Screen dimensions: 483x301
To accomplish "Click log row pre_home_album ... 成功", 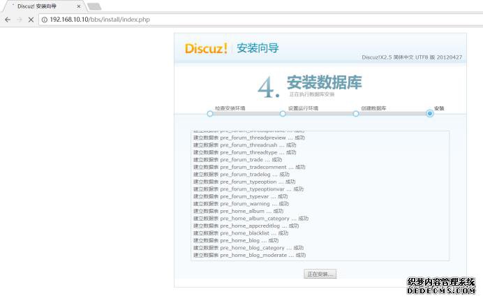I will [x=238, y=212].
